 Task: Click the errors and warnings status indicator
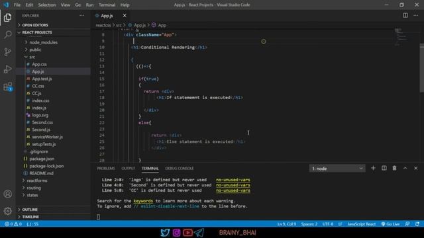(x=13, y=224)
